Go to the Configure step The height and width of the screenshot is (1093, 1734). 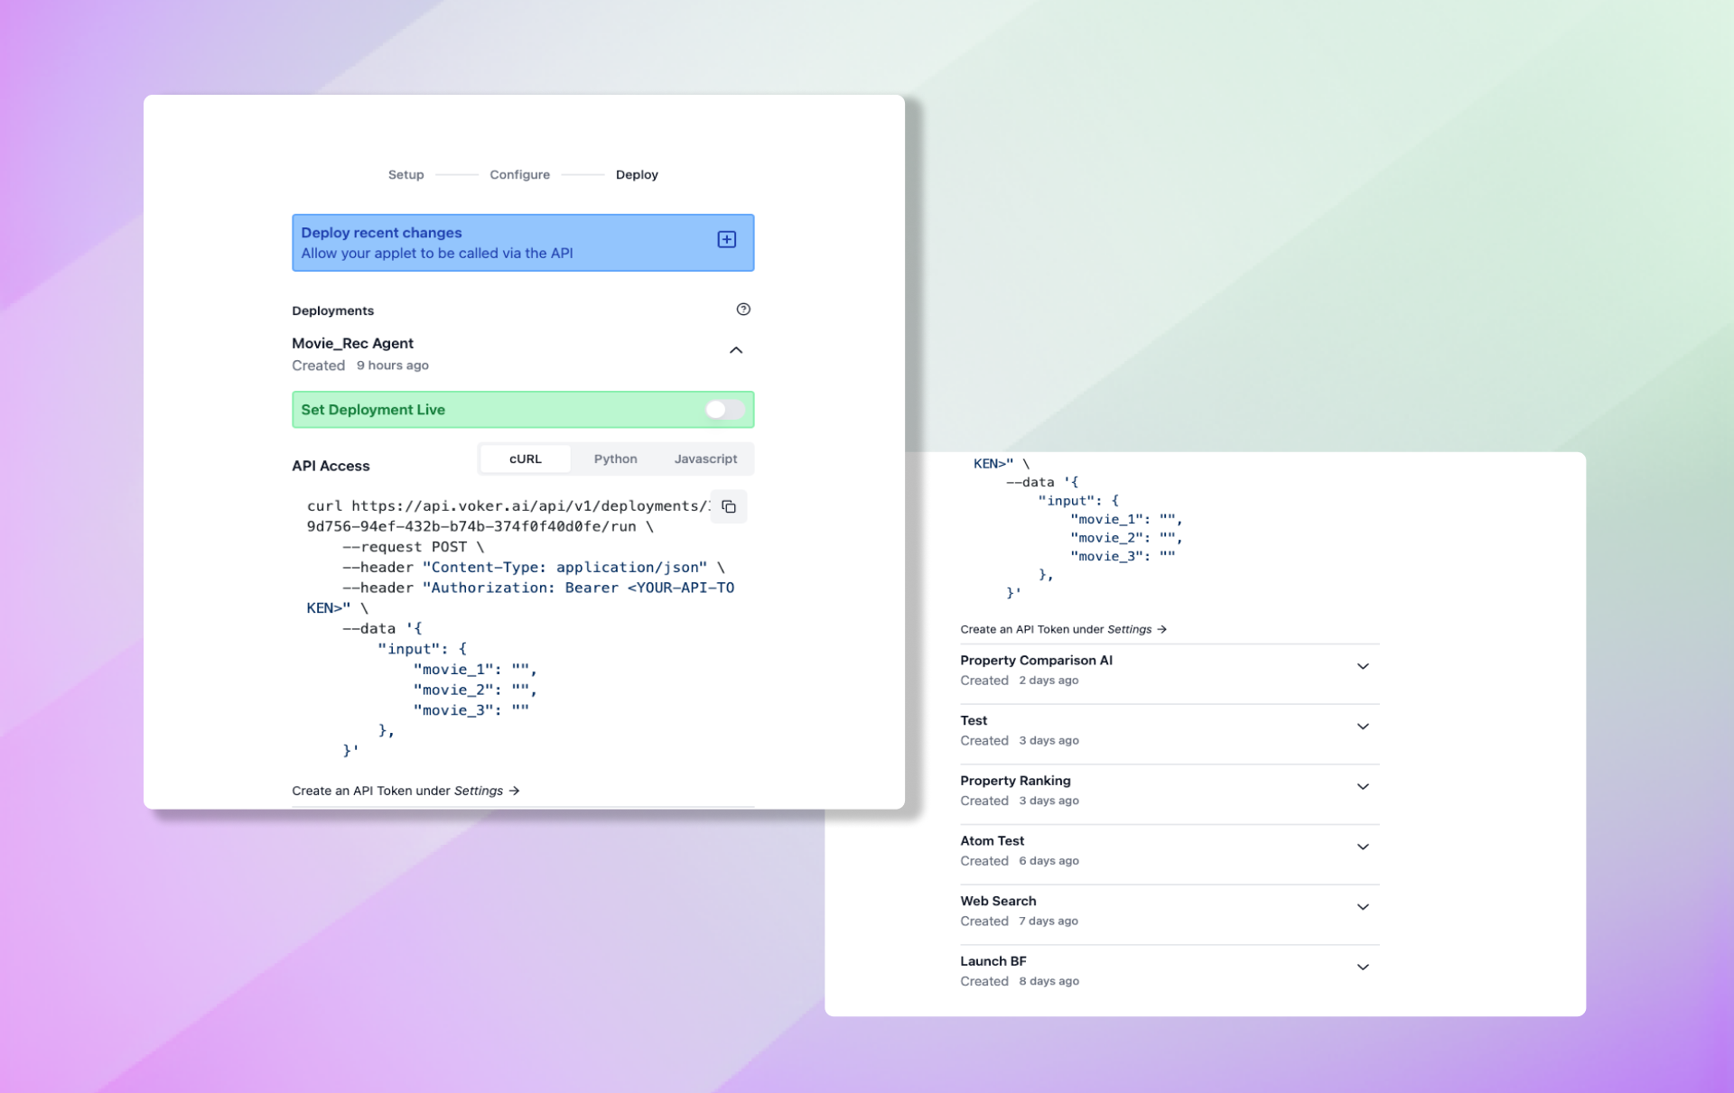519,175
